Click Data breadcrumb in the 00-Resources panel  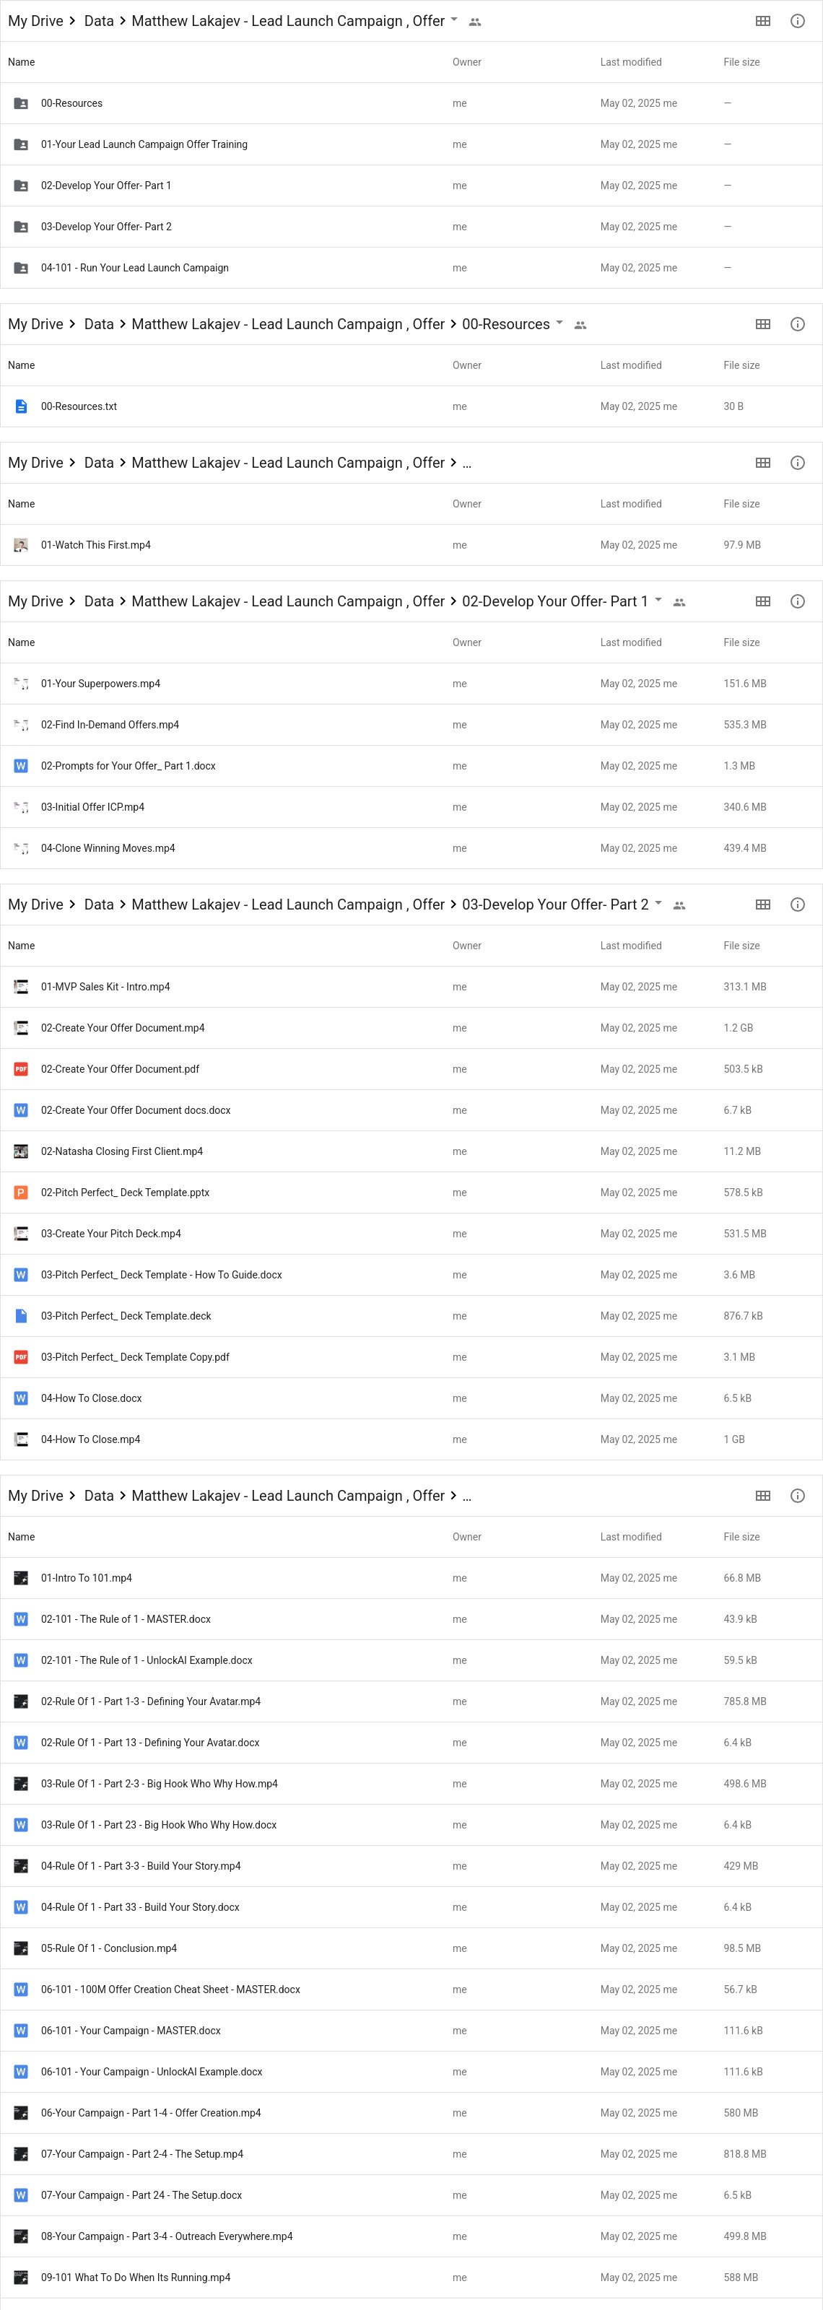(99, 323)
